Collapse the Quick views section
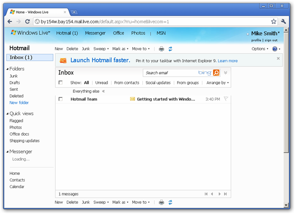 [x=7, y=113]
